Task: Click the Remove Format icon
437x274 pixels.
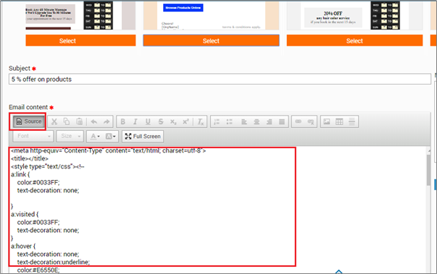Action: point(201,121)
